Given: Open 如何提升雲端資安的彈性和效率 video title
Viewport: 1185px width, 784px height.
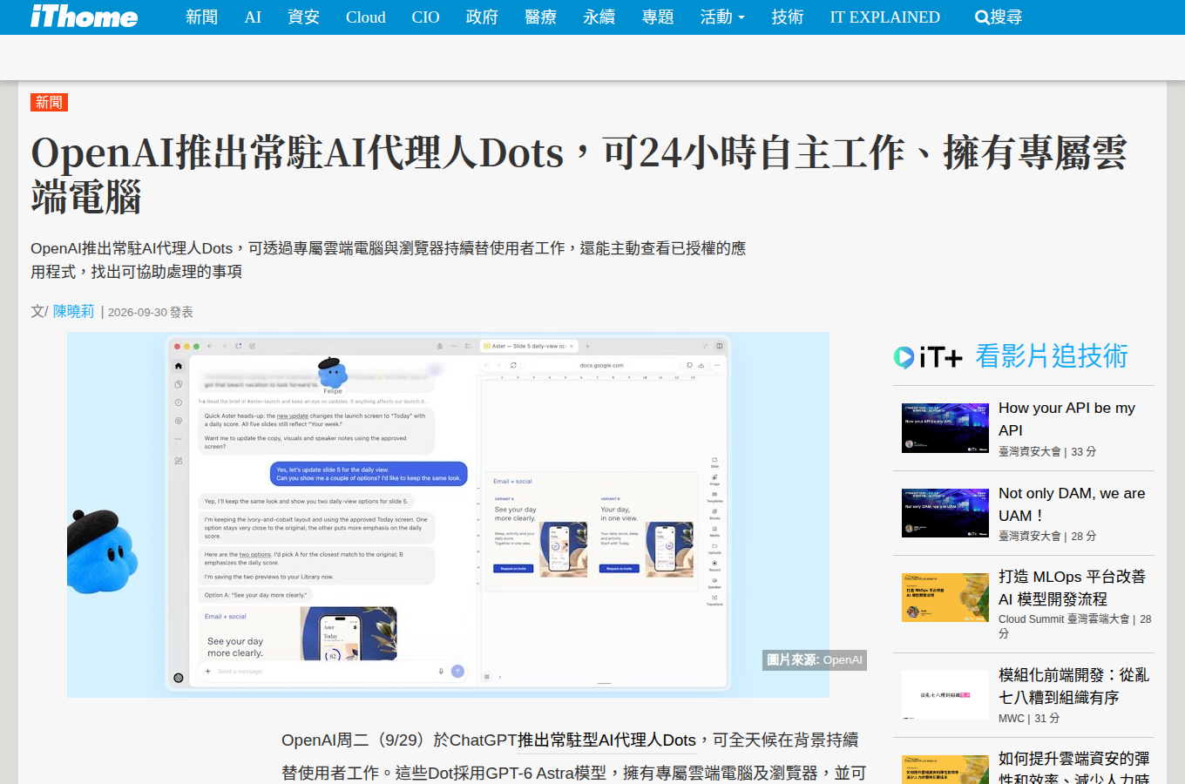Looking at the screenshot, I should point(1073,768).
